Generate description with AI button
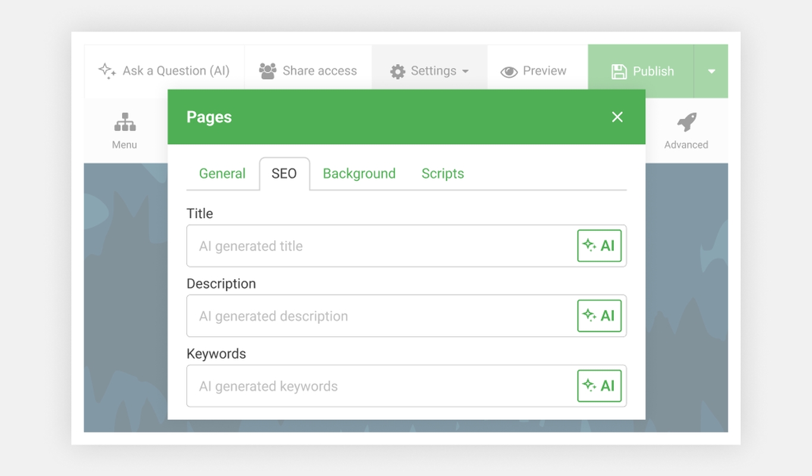 pyautogui.click(x=599, y=316)
